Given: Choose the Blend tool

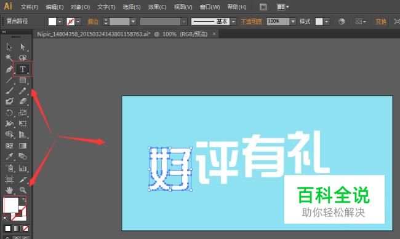Looking at the screenshot, I should point(22,157).
